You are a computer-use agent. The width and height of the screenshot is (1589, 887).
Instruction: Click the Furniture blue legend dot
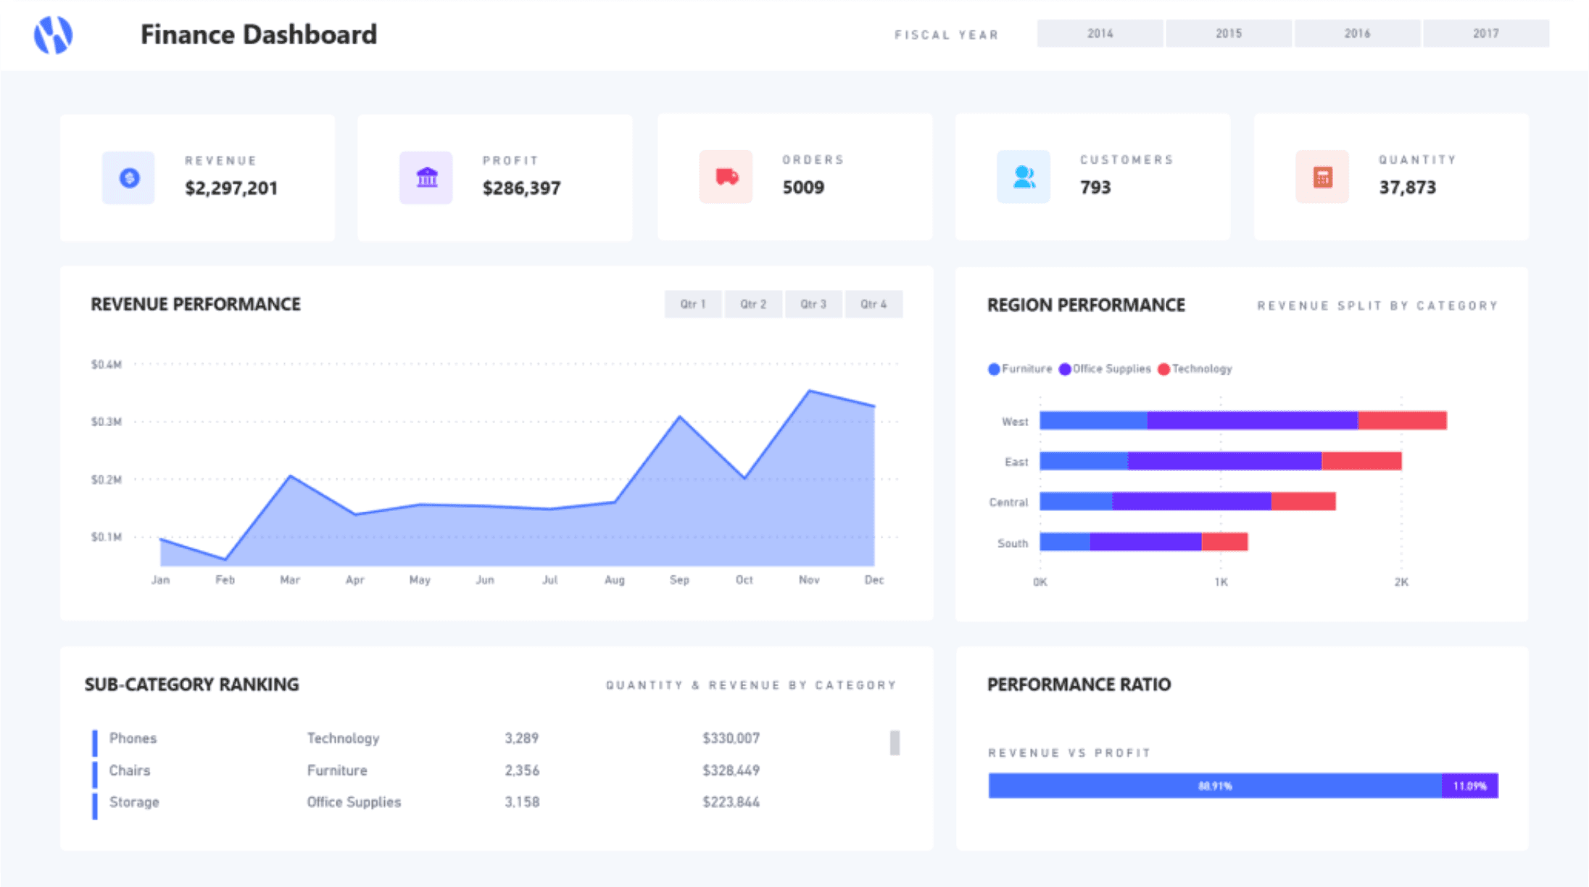coord(994,370)
